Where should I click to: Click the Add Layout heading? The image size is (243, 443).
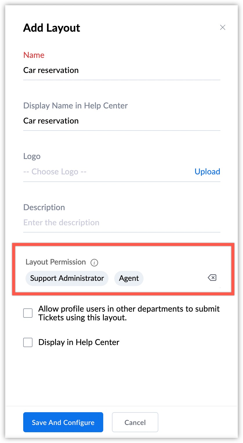coord(52,28)
